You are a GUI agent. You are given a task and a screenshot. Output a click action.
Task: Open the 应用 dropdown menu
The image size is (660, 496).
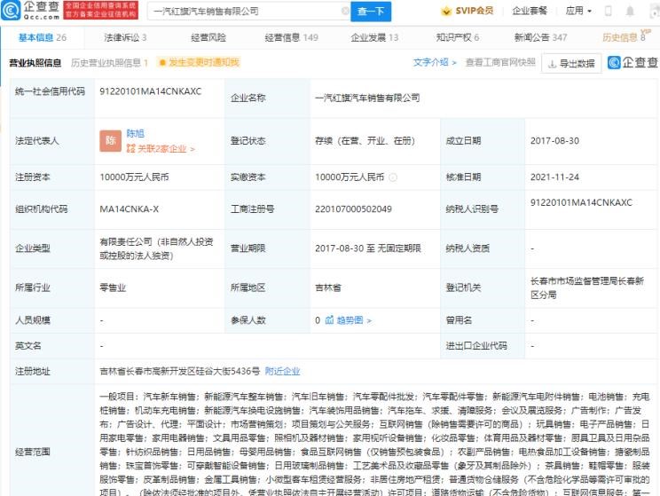578,11
